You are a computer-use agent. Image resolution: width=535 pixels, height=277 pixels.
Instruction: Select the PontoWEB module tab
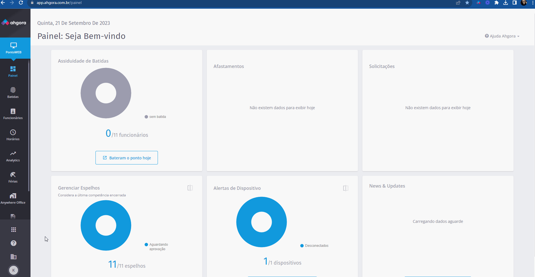(14, 48)
